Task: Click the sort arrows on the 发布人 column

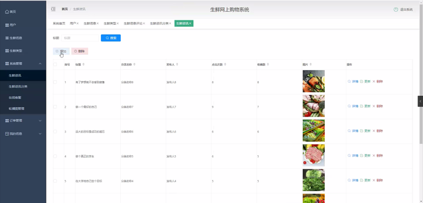Action: click(x=177, y=65)
